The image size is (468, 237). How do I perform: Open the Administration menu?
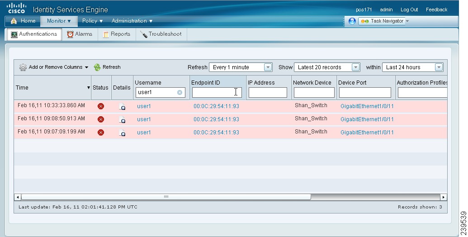pyautogui.click(x=132, y=21)
